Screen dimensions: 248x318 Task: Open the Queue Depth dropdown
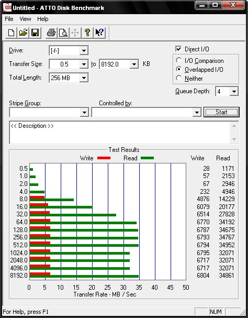pos(234,91)
